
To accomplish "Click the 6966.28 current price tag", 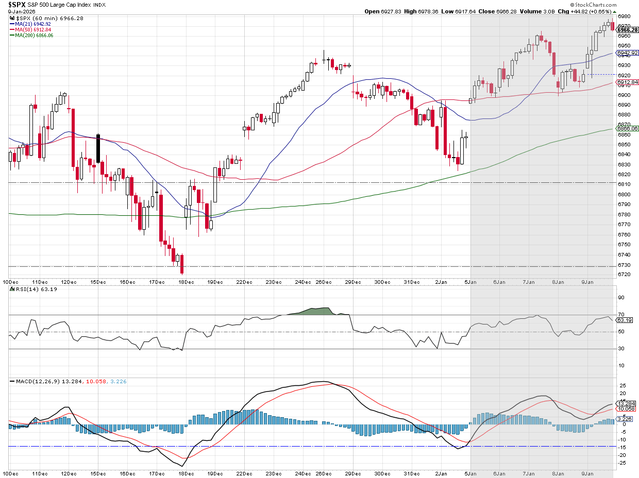I will coord(628,30).
